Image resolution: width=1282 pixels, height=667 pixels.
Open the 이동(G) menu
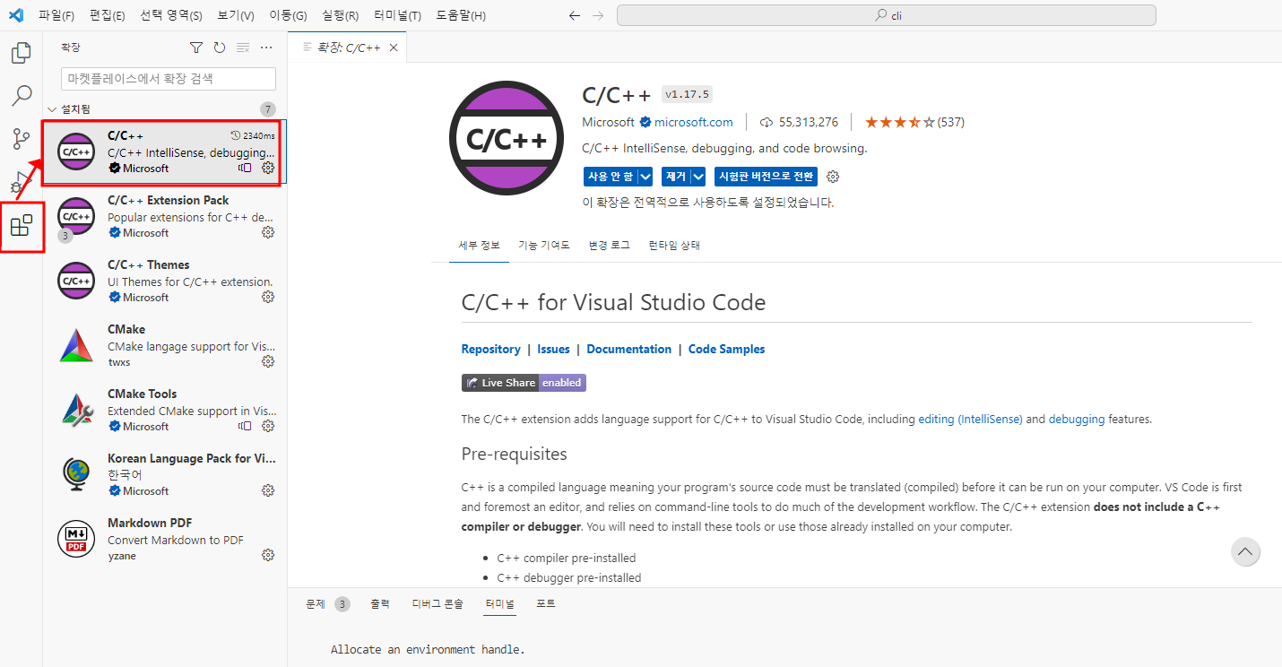pyautogui.click(x=289, y=15)
